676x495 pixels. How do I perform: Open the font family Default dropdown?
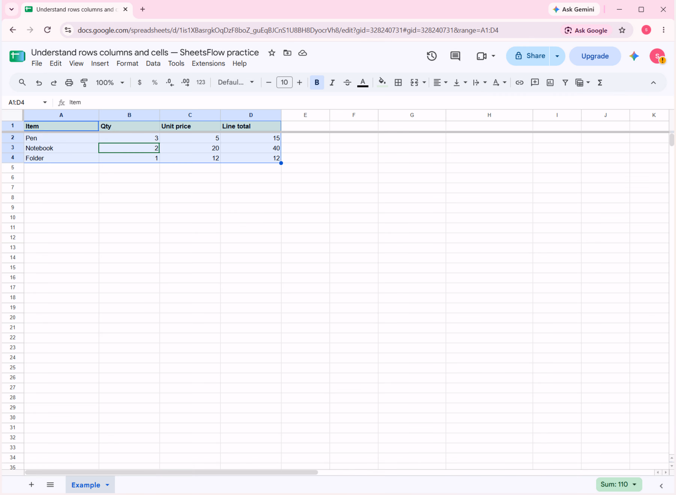tap(236, 83)
